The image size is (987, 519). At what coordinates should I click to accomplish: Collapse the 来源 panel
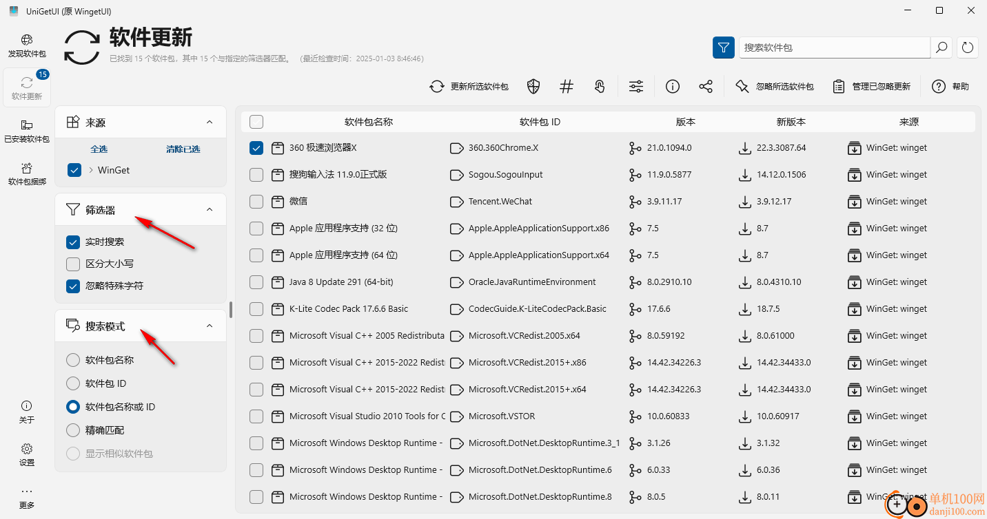210,122
